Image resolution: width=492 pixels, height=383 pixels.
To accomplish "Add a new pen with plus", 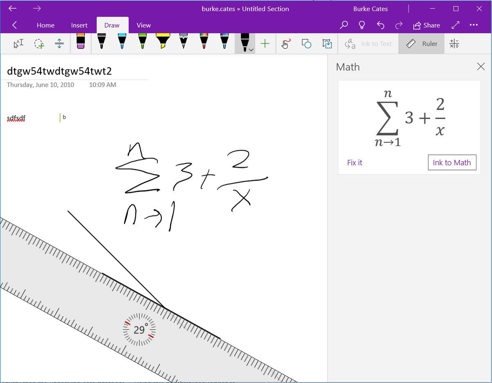I will (265, 44).
